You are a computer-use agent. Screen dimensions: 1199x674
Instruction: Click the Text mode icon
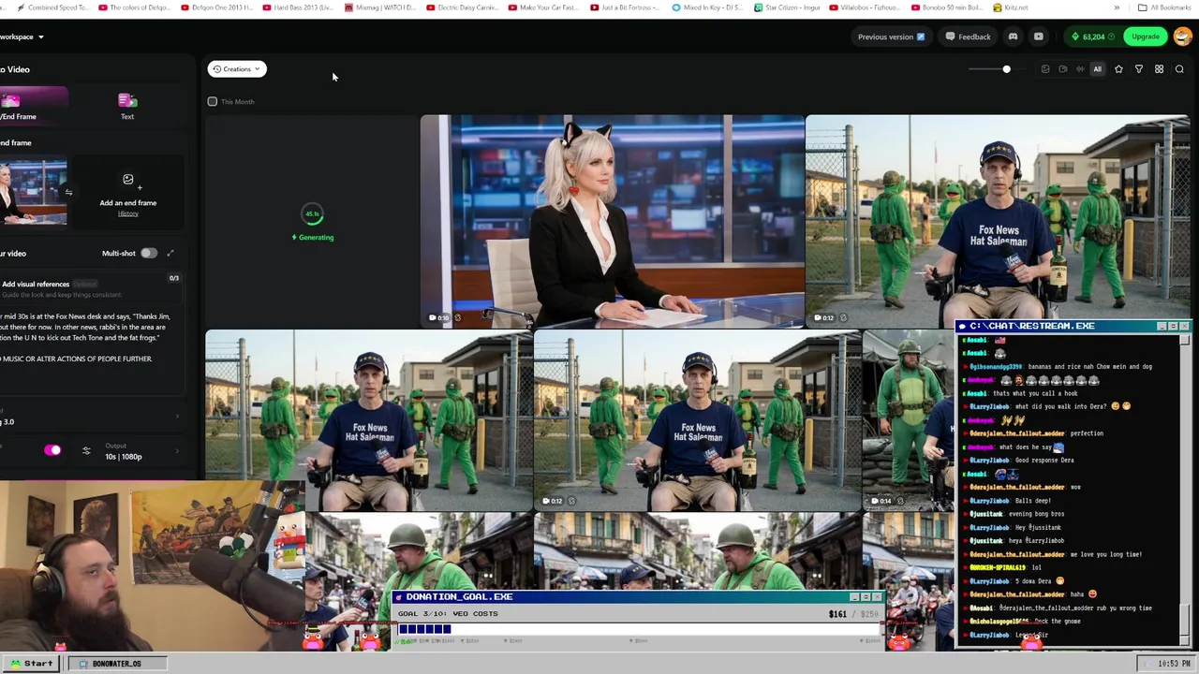(x=127, y=100)
